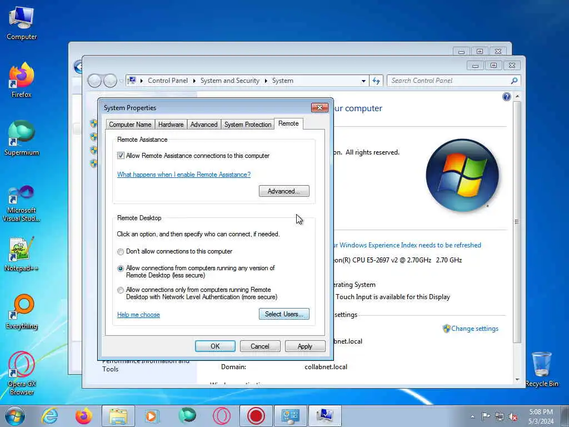Click the muted volume tray icon
The image size is (569, 427).
click(513, 416)
